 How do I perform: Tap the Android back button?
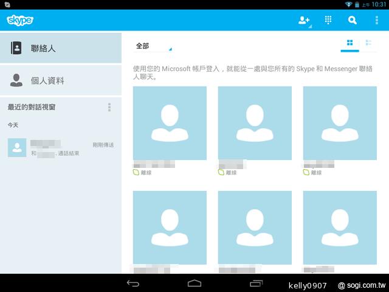133,283
